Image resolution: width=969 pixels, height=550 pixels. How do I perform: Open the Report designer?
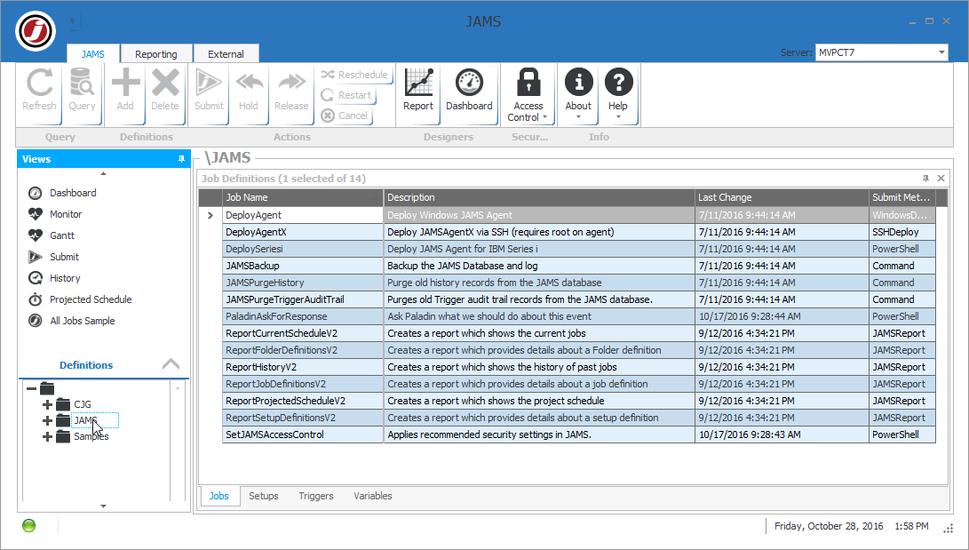click(418, 91)
